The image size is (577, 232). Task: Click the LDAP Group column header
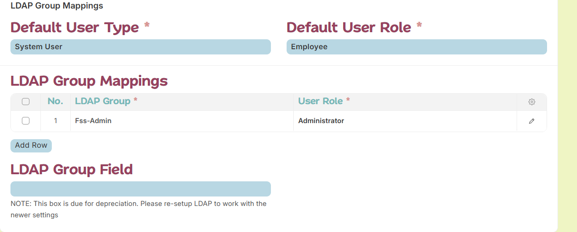[103, 101]
